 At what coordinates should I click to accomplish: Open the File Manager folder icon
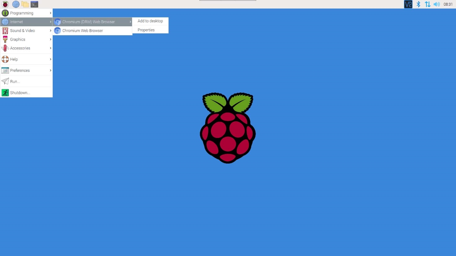coord(25,4)
